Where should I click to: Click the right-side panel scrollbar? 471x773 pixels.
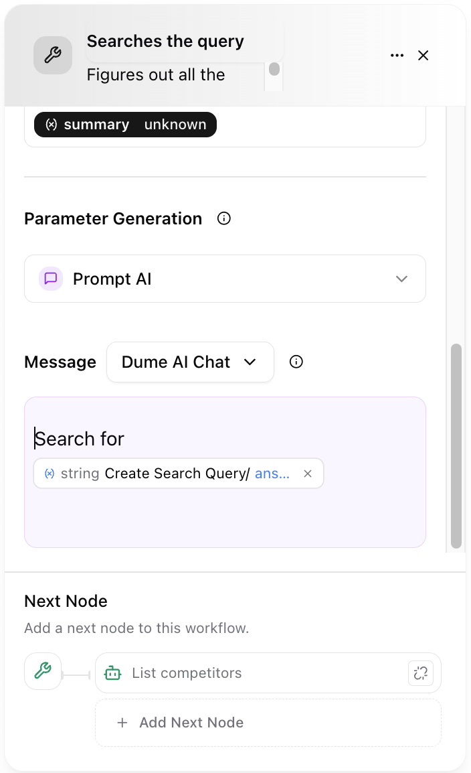(x=456, y=442)
